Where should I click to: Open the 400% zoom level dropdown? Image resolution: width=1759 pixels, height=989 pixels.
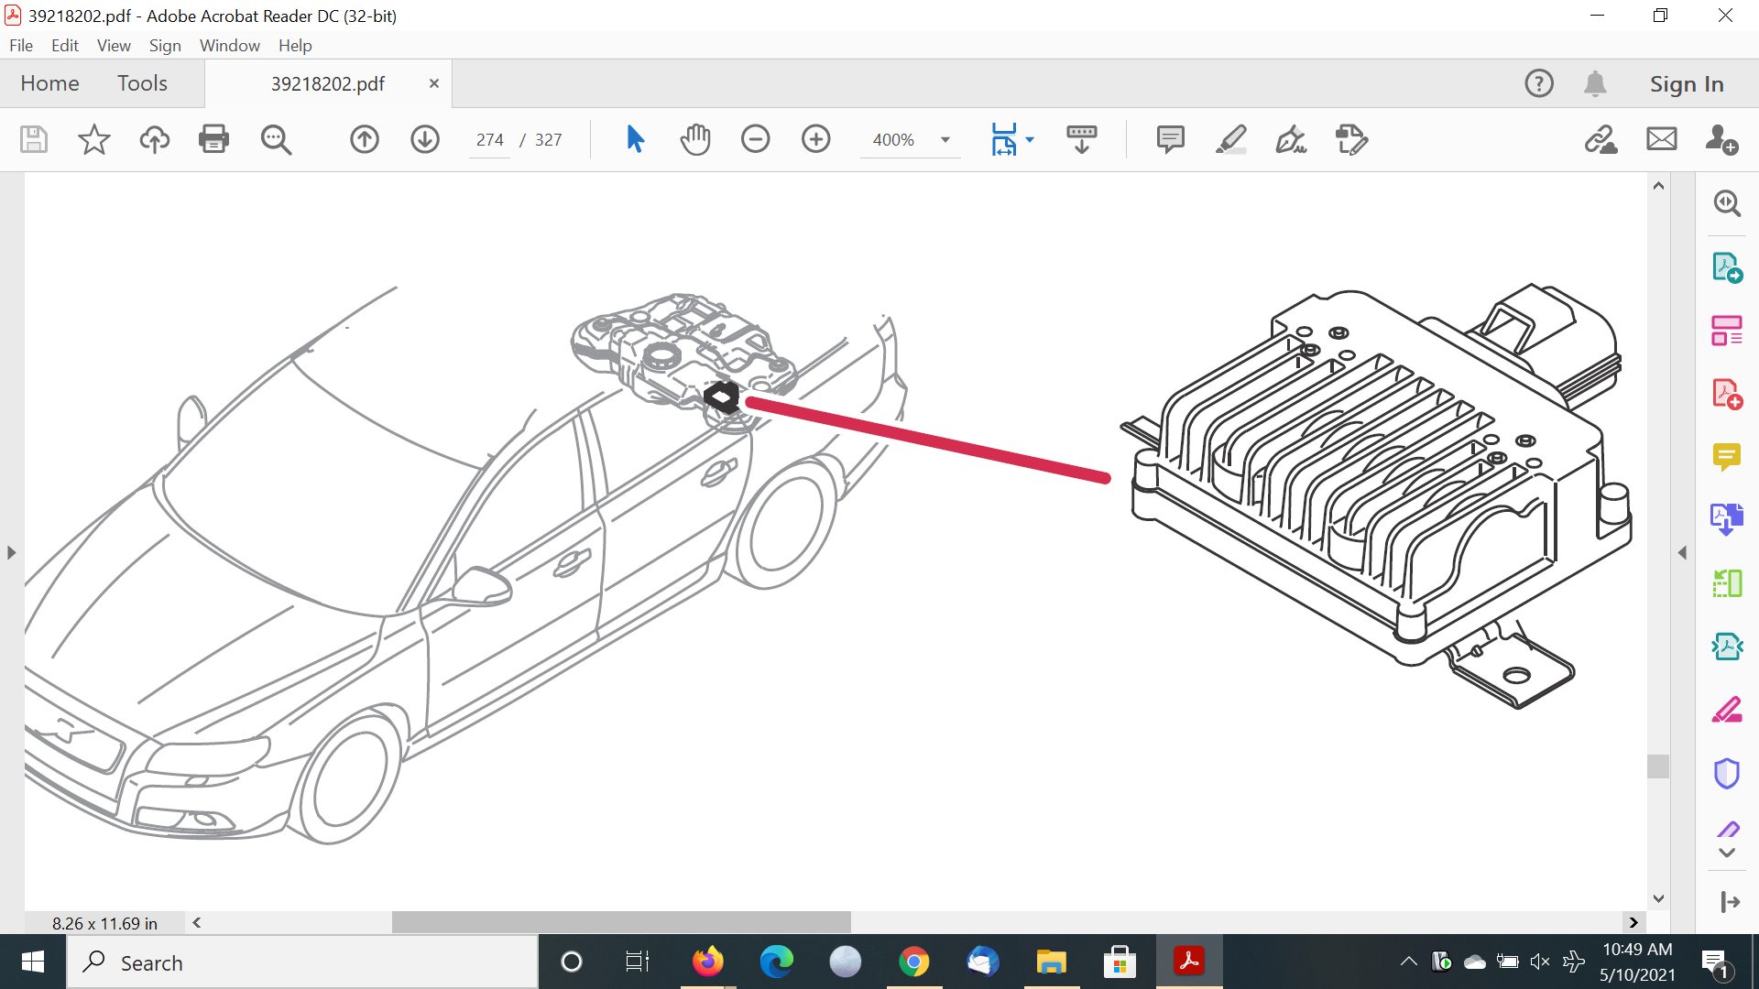click(945, 140)
